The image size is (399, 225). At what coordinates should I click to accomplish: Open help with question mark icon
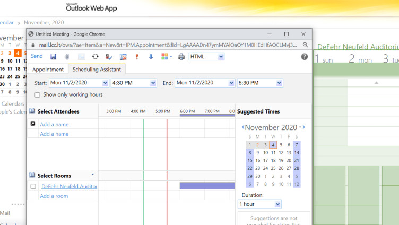305,57
